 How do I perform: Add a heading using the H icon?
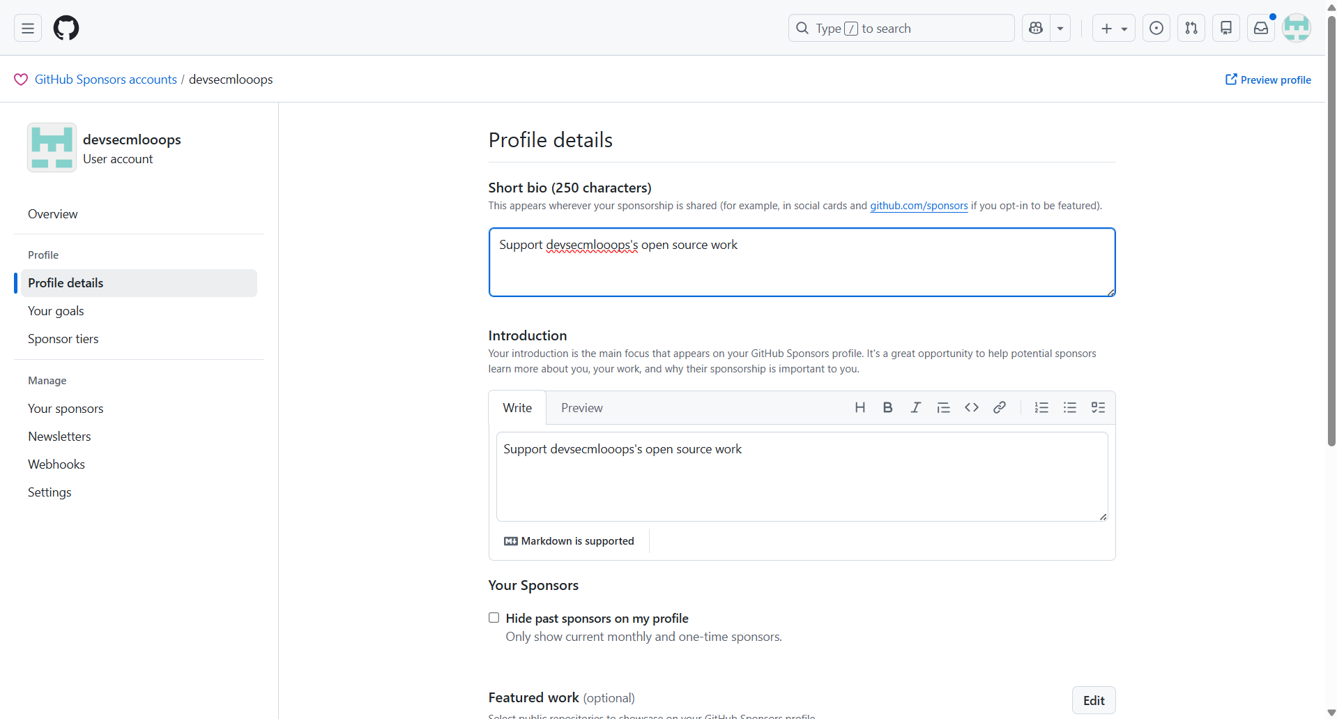(x=860, y=407)
